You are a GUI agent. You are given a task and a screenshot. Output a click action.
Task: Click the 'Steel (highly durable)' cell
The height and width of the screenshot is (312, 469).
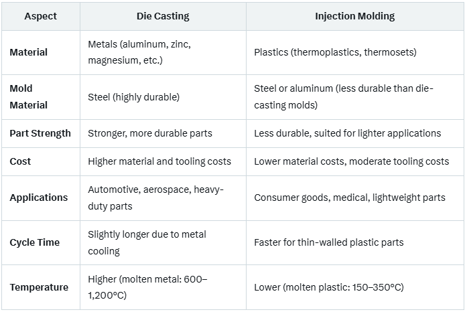133,97
